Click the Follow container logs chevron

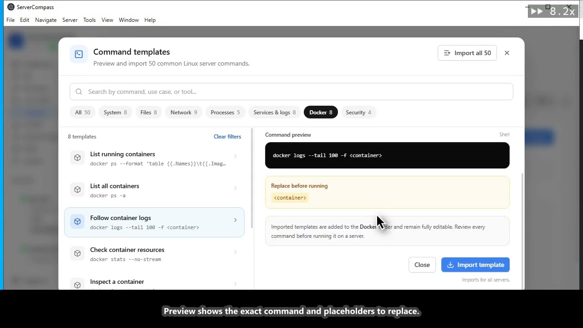(x=235, y=220)
